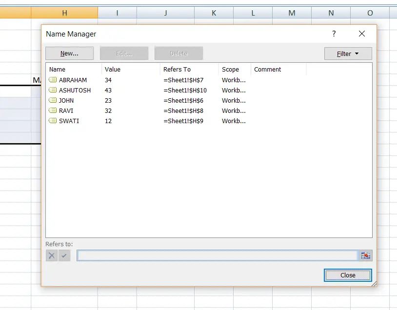
Task: Select the RAVI name text
Action: [x=66, y=110]
